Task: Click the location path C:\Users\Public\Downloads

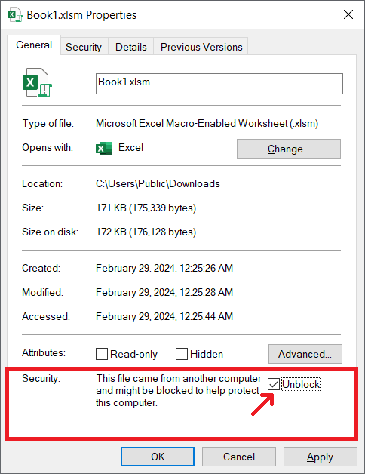Action: click(x=158, y=184)
